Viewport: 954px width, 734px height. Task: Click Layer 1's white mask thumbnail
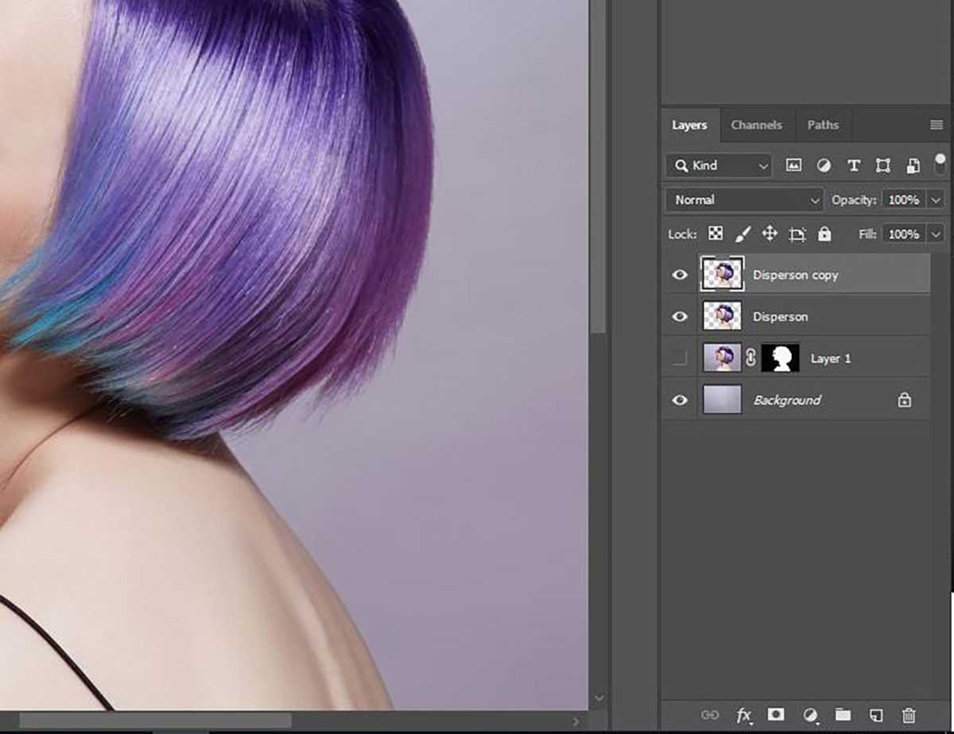780,358
